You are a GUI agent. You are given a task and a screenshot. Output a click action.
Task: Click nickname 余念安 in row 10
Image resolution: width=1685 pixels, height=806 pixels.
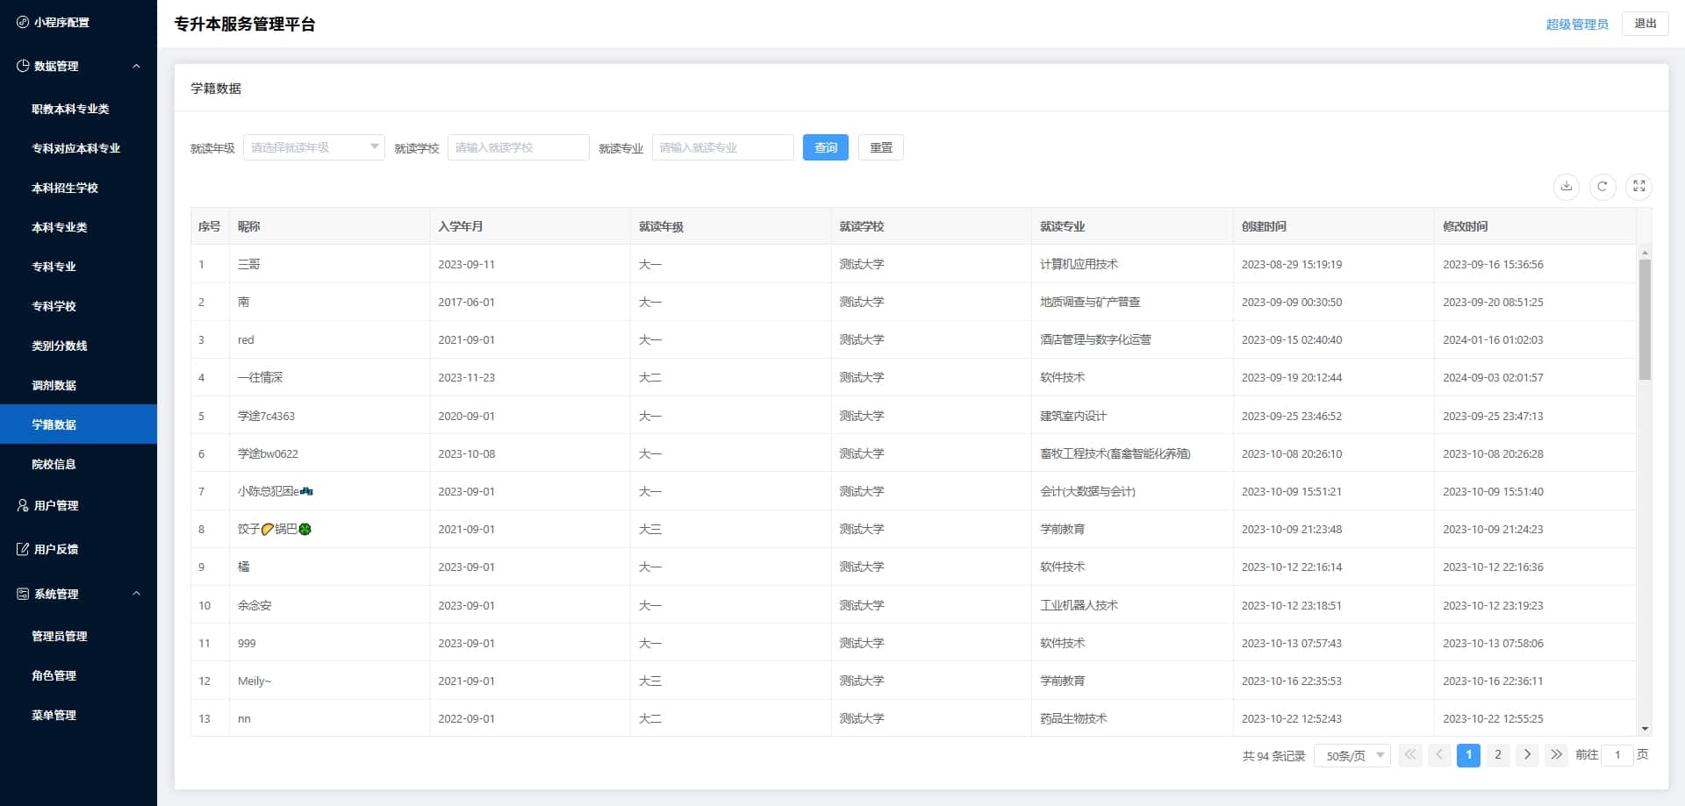[x=255, y=605]
